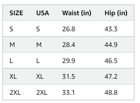The width and height of the screenshot is (140, 103).
Task: Click the USA column header
Action: (x=43, y=13)
